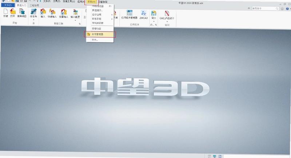This screenshot has width=291, height=158.
Task: Click the first status bar layout icon
Action: pyautogui.click(x=209, y=156)
